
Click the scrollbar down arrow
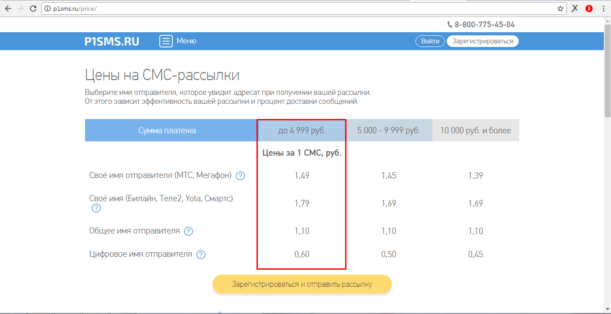pos(607,310)
